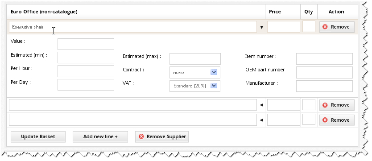Expand the second item row arrow
The width and height of the screenshot is (372, 161).
point(261,105)
